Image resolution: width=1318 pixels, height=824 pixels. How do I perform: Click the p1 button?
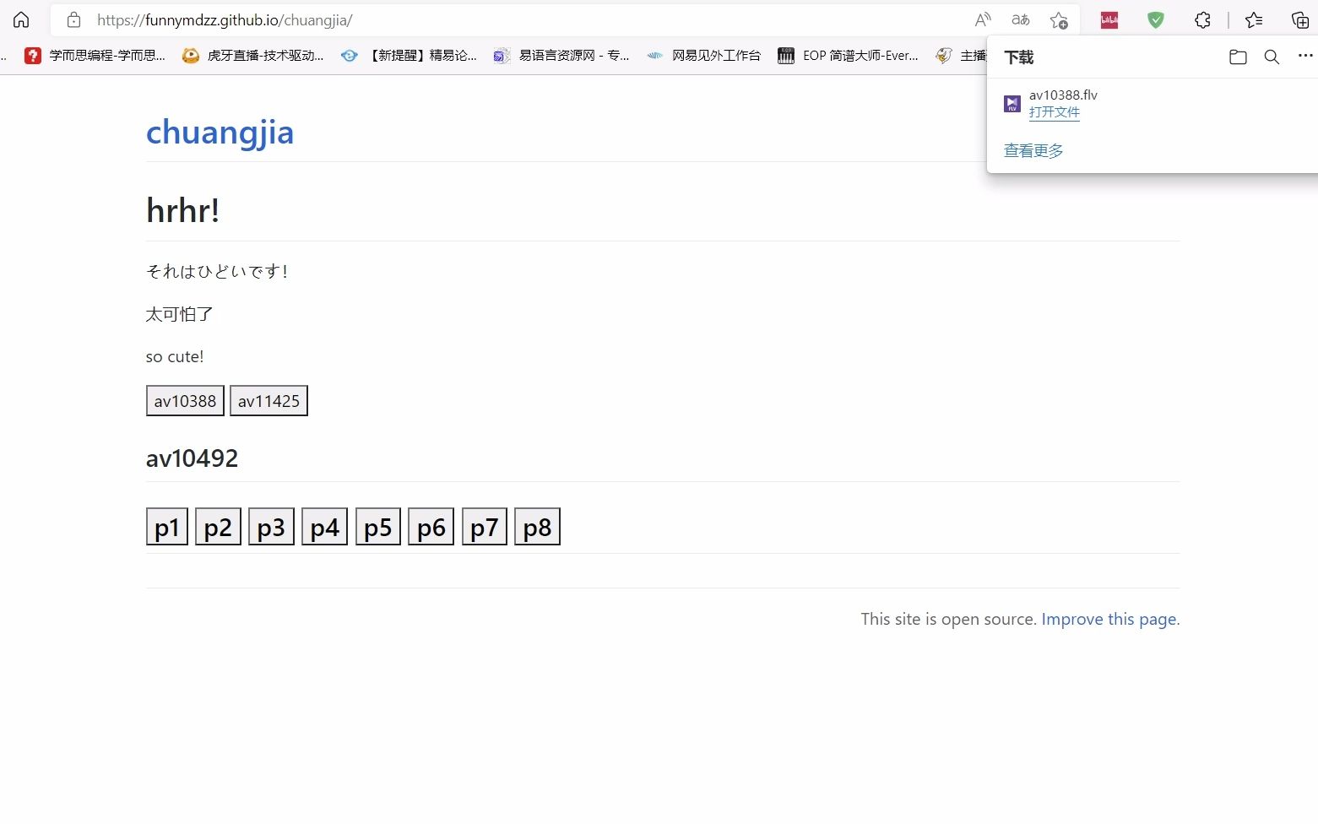pos(167,527)
